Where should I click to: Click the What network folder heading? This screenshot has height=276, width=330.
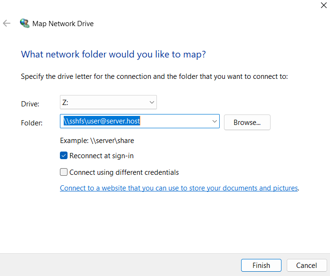[113, 55]
